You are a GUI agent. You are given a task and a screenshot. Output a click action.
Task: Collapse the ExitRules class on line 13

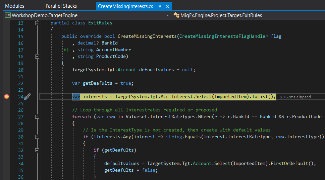coord(37,23)
